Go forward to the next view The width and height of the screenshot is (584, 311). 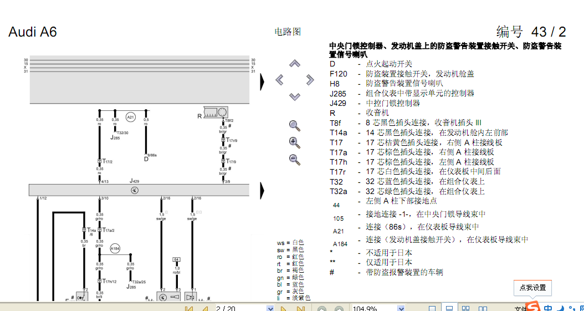339,309
